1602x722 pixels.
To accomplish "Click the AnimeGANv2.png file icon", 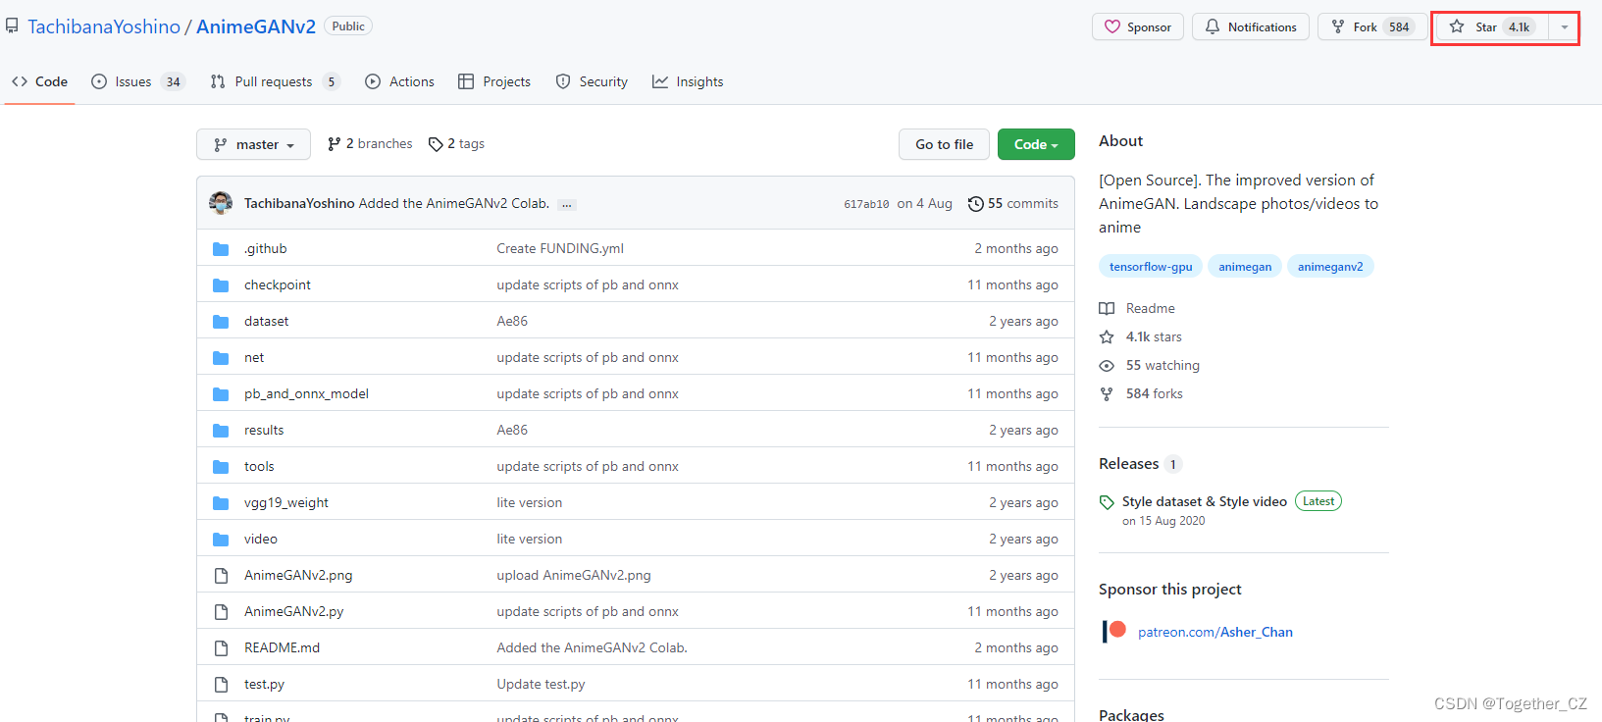I will coord(221,576).
